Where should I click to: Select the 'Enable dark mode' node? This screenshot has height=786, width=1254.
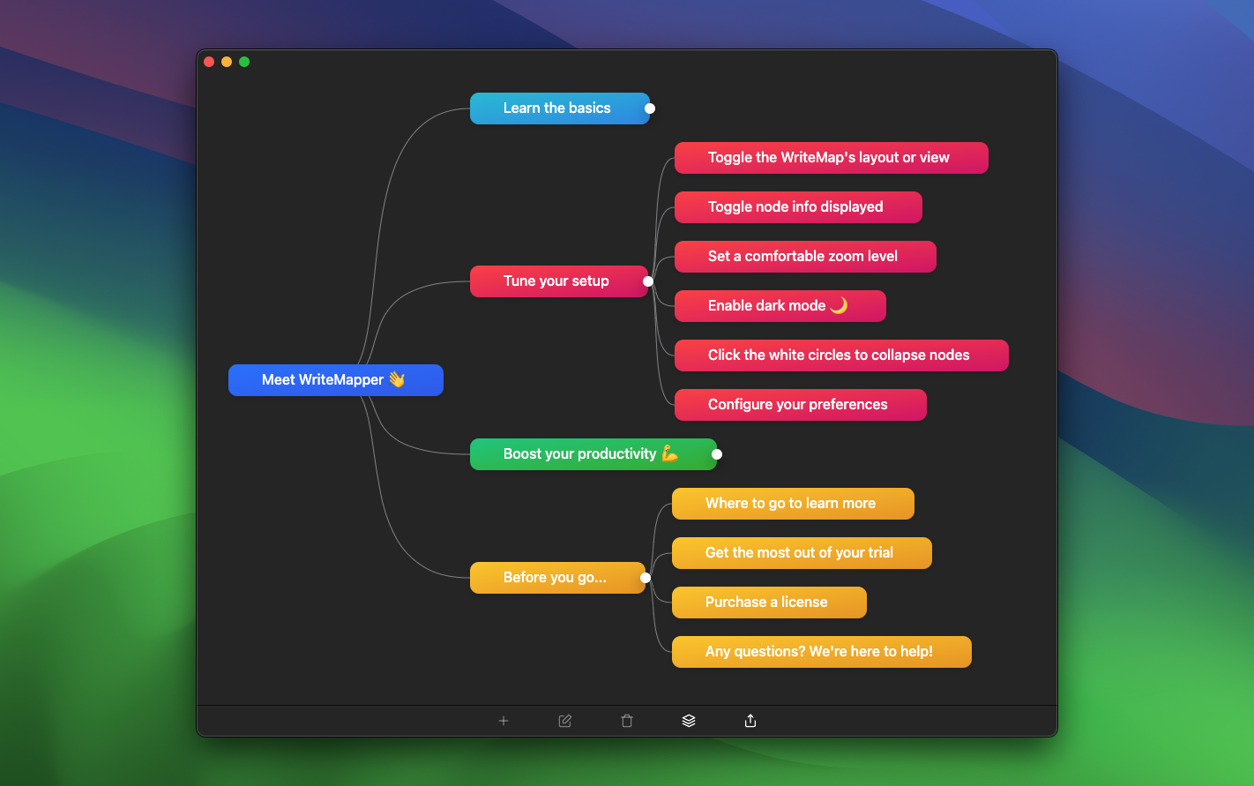(780, 306)
